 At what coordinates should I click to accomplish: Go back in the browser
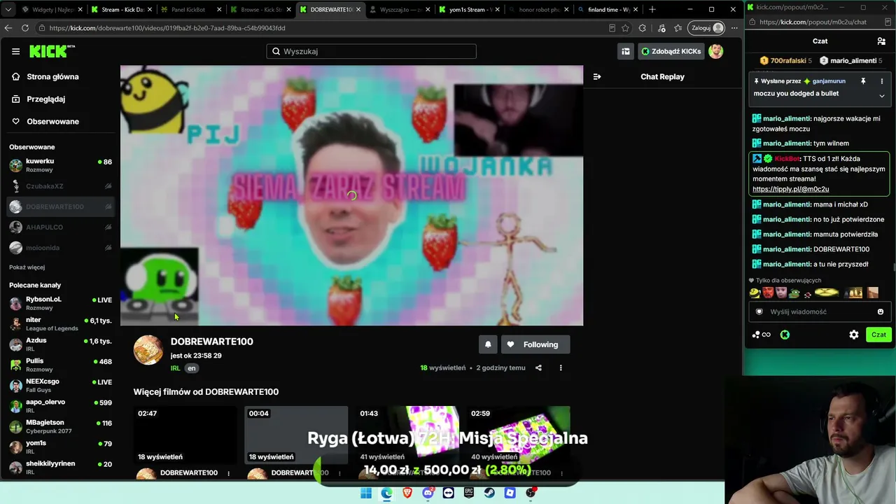[x=8, y=28]
